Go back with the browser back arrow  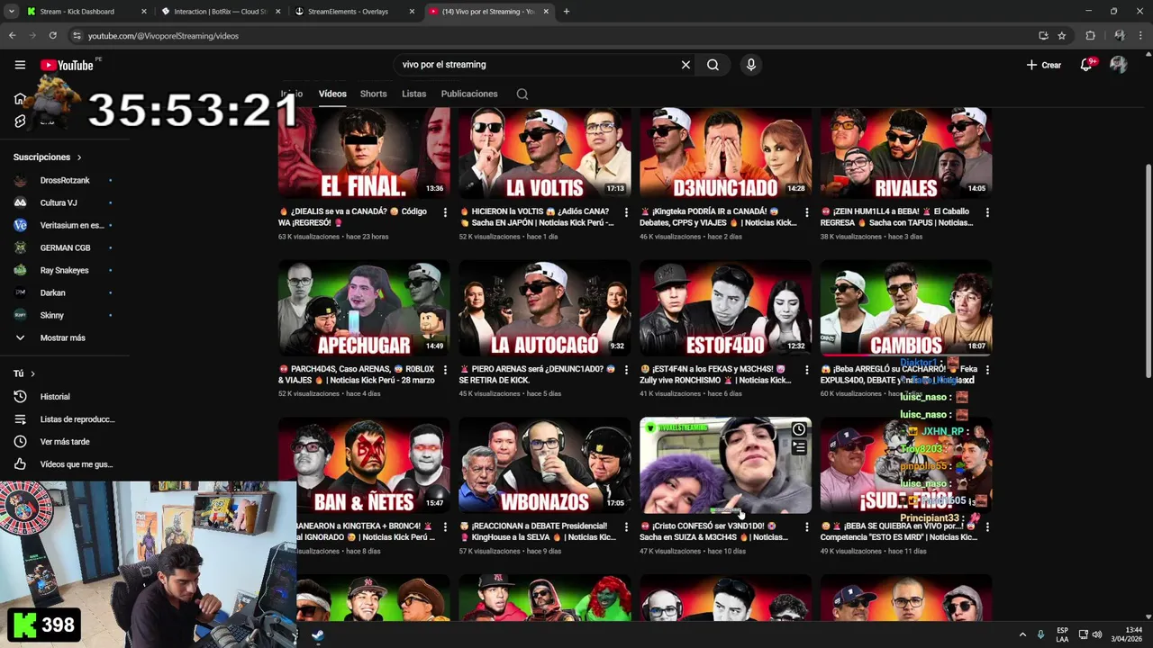pyautogui.click(x=12, y=36)
